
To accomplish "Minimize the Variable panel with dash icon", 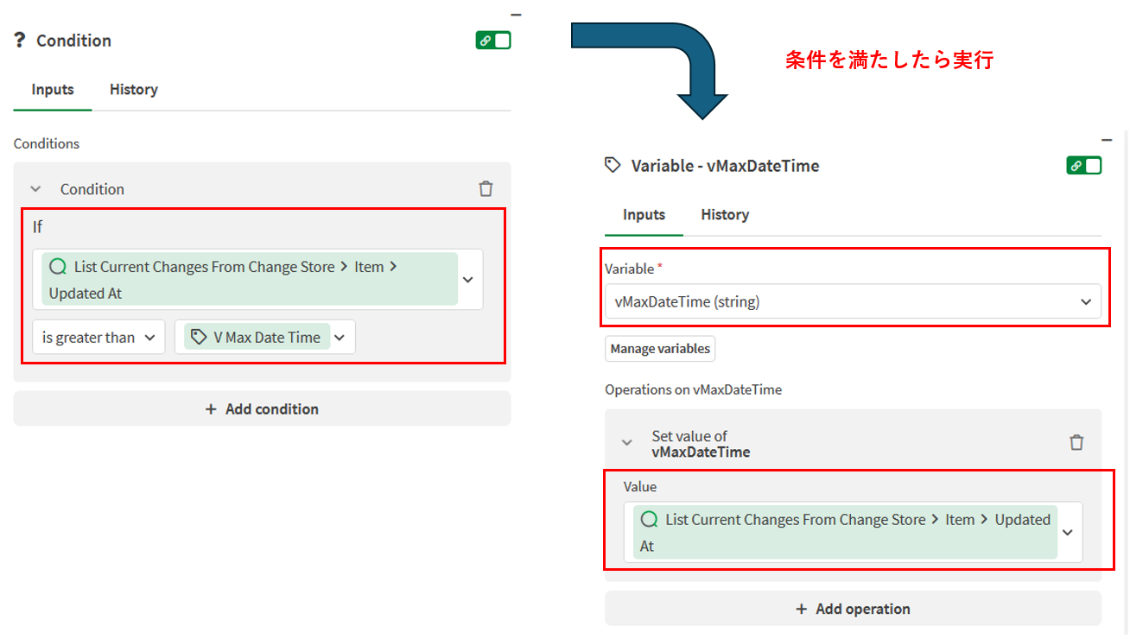I will coord(1106,140).
